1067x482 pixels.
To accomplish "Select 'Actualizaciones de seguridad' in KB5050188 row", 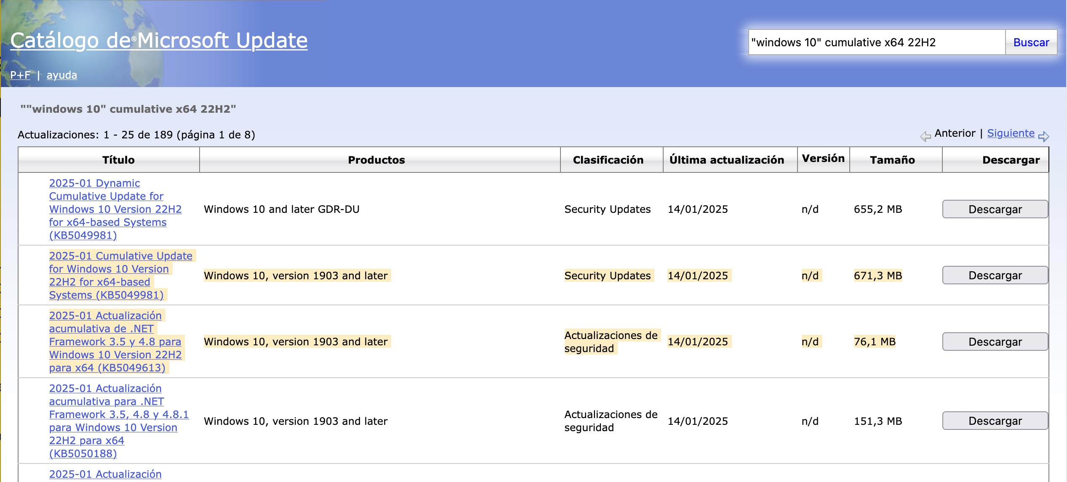I will (611, 421).
